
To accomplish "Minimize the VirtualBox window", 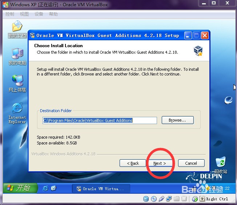I will 204,3.
